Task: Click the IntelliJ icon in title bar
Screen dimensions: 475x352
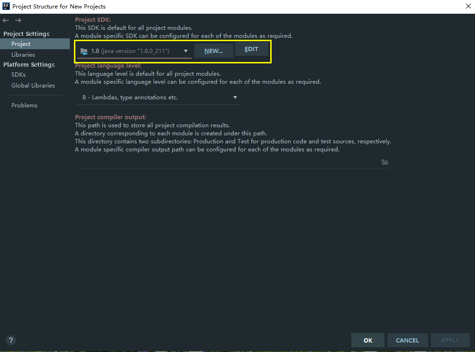Action: click(6, 6)
